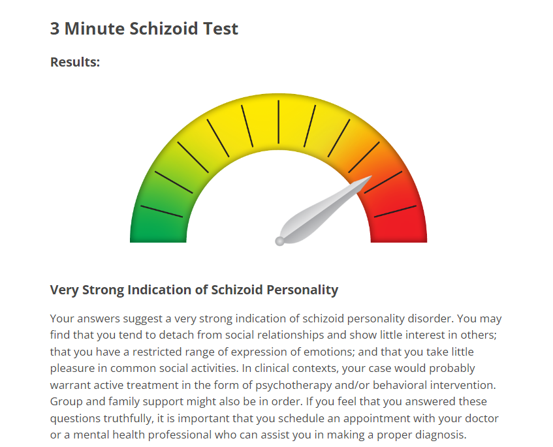Viewport: 553px width, 447px height.
Task: Click the yellow top section of gauge
Action: click(x=279, y=121)
